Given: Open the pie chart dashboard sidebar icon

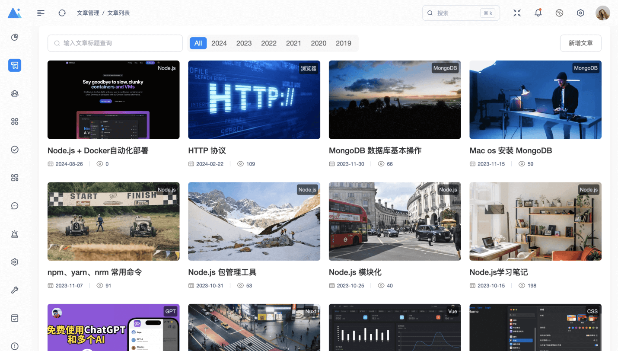Looking at the screenshot, I should 15,37.
